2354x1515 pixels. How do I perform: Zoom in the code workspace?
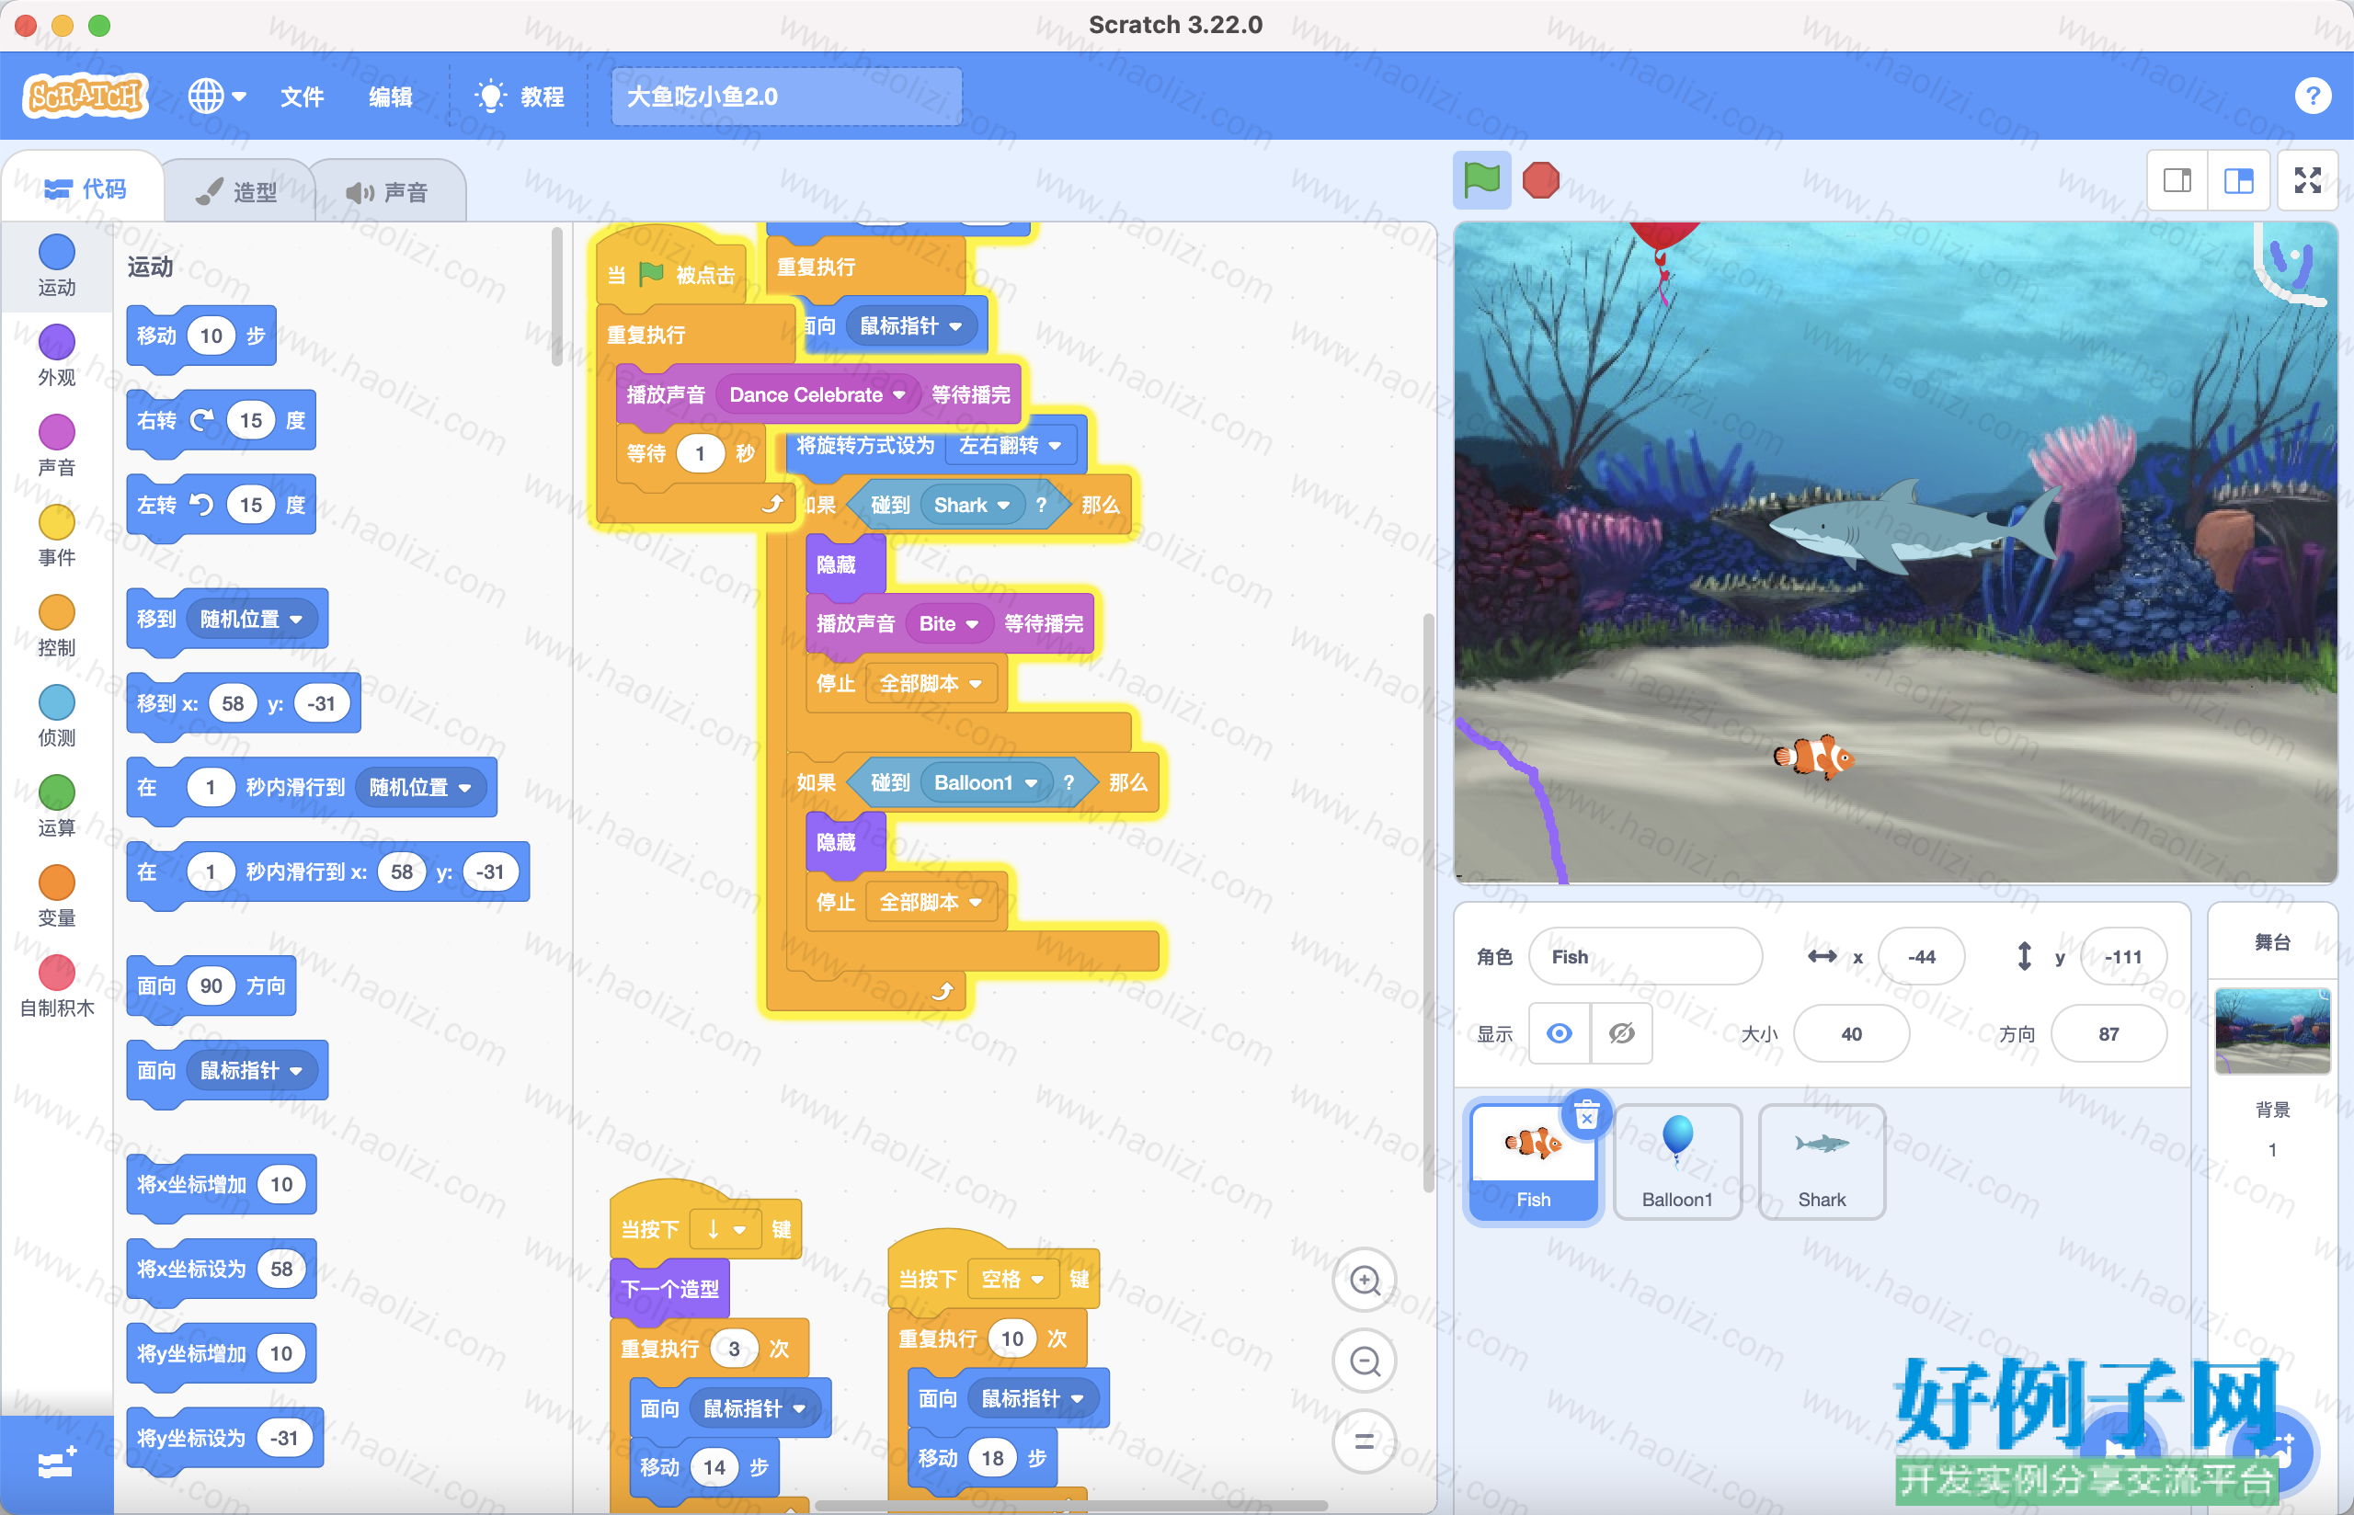pyautogui.click(x=1365, y=1280)
